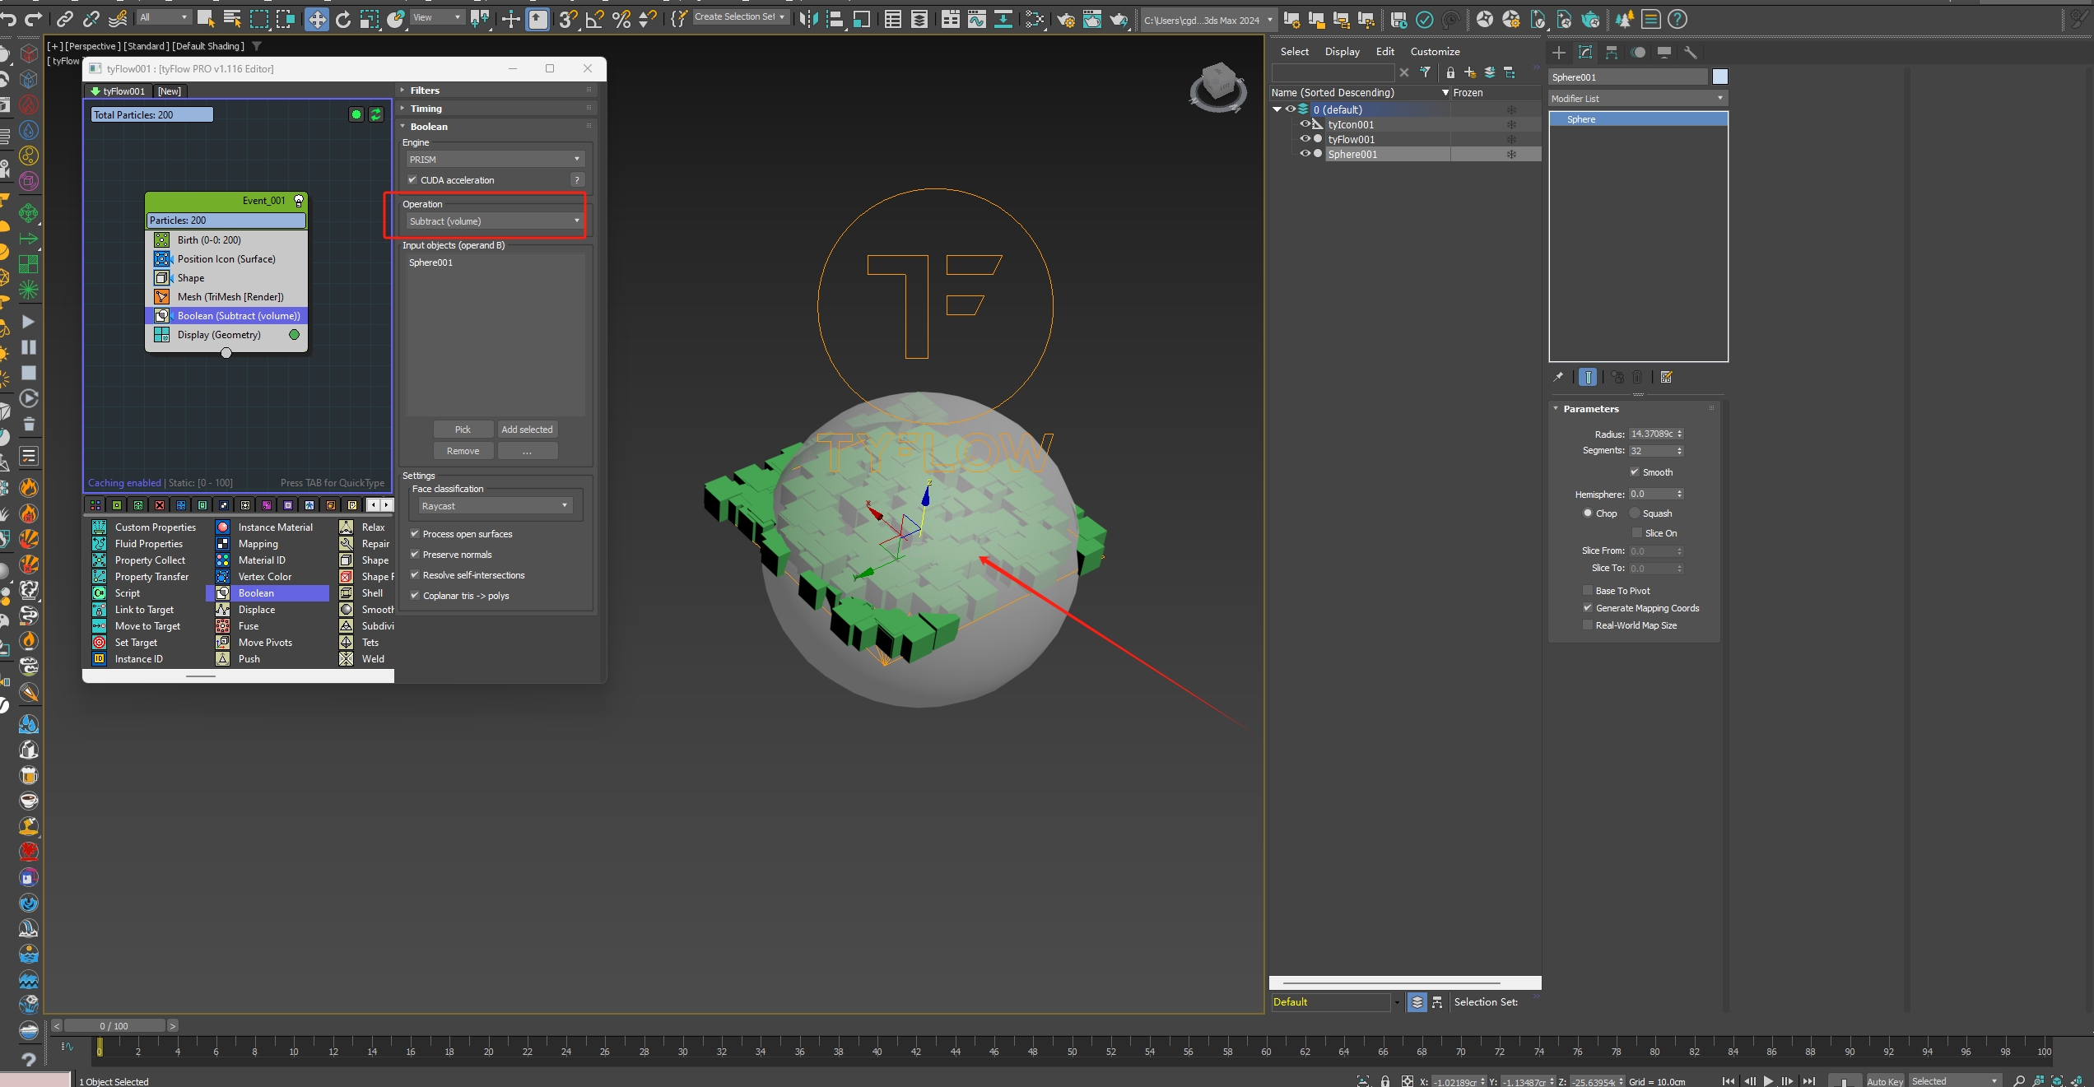Click the Pin Stack icon under modifier list
Image resolution: width=2094 pixels, height=1087 pixels.
(x=1558, y=377)
